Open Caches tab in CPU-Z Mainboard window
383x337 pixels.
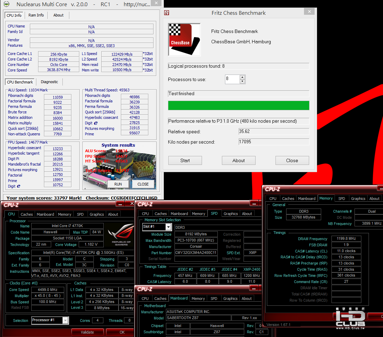(160, 299)
